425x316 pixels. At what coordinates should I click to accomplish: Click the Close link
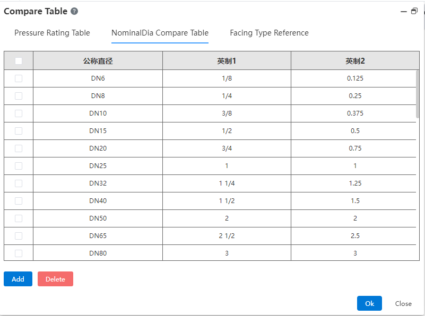click(403, 304)
